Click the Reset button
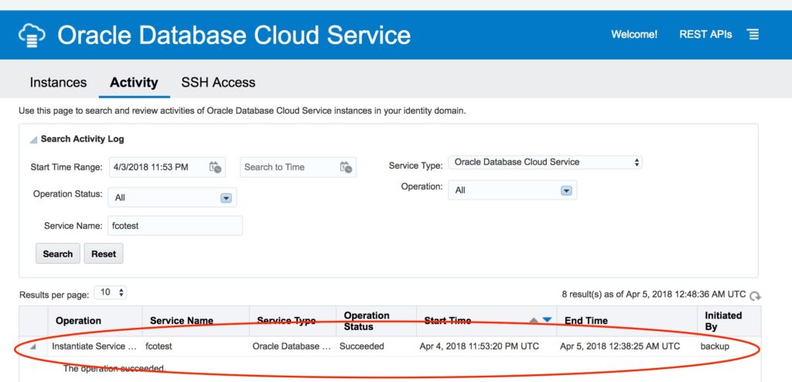This screenshot has height=382, width=792. coord(104,254)
